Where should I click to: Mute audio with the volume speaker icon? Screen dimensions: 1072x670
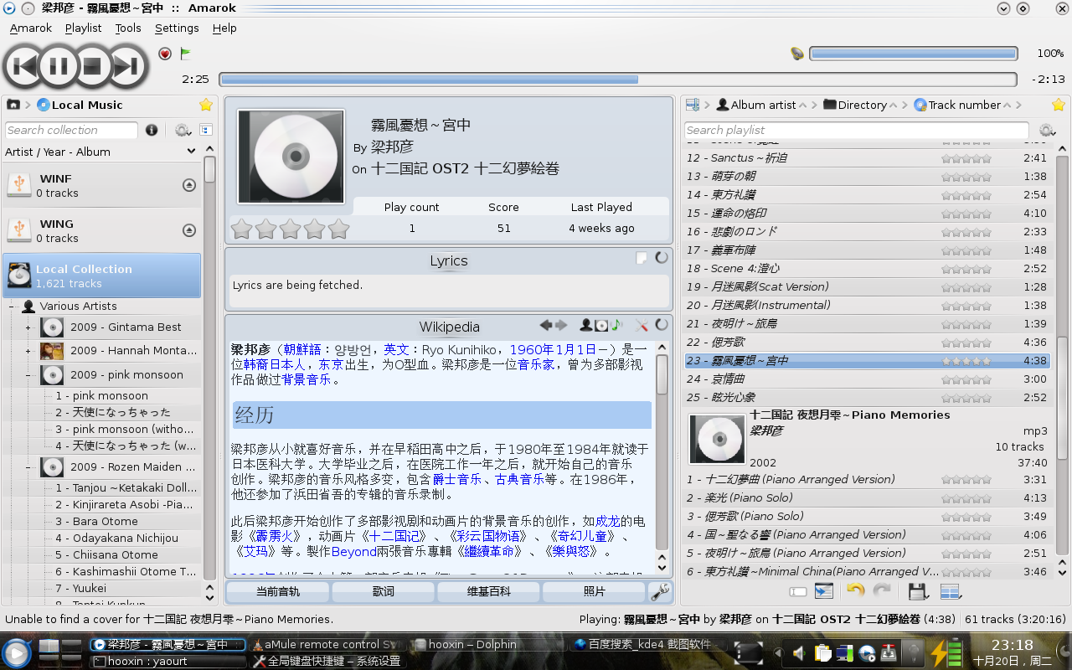coord(797,54)
